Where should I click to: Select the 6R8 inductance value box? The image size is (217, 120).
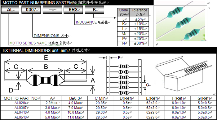point(73,10)
